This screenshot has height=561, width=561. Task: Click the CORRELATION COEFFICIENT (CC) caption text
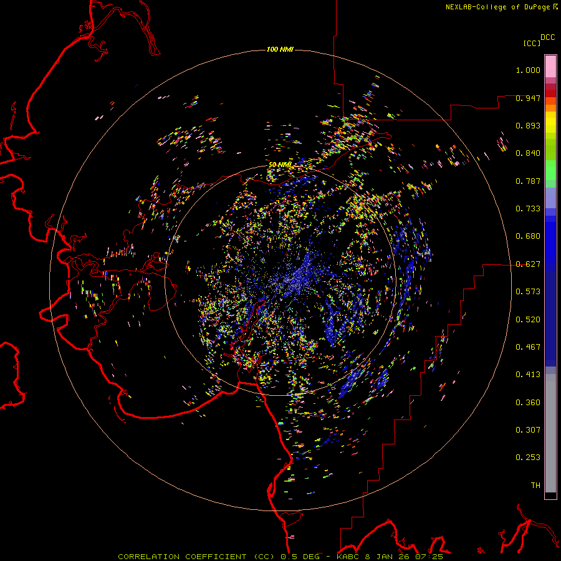196,557
